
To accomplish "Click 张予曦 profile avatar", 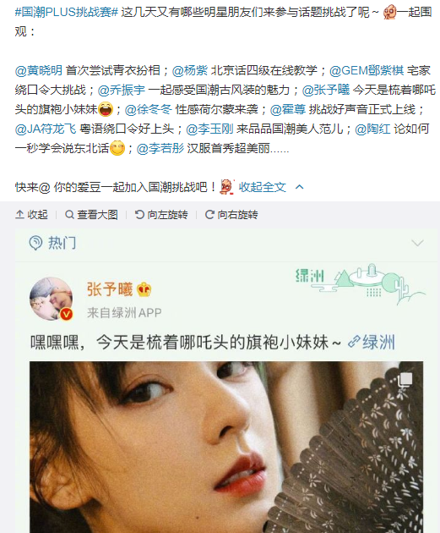I will (x=52, y=299).
